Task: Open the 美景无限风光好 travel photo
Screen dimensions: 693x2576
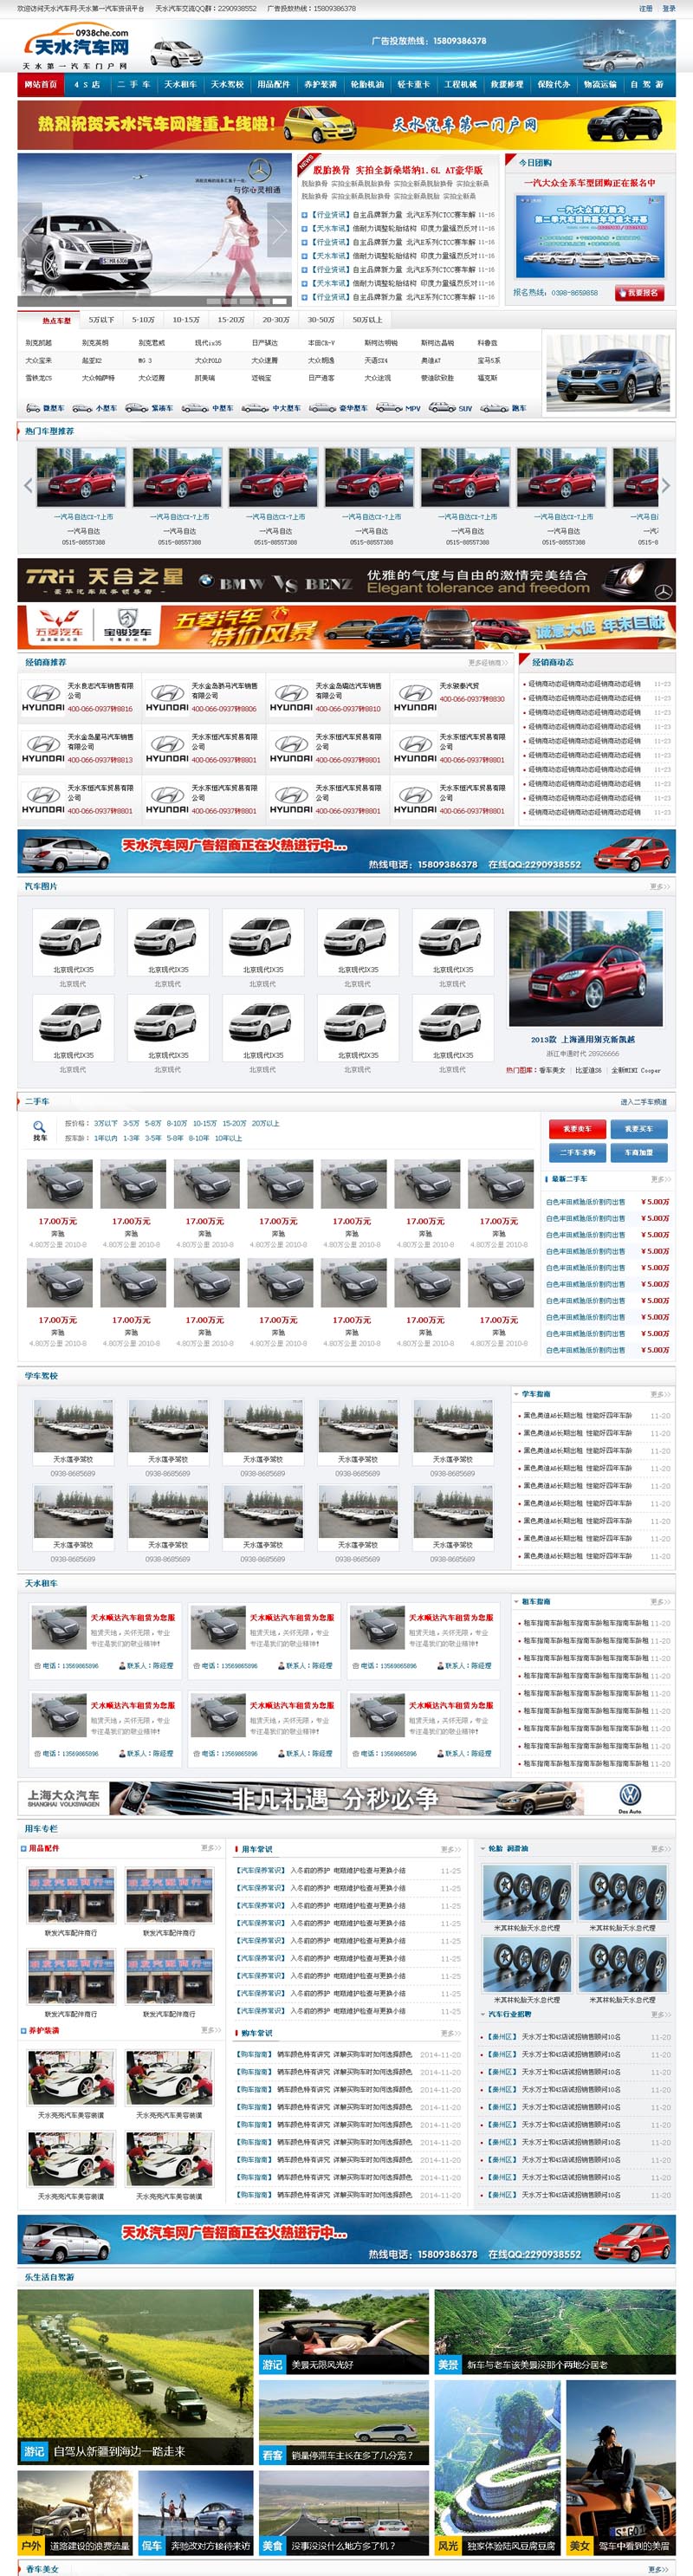Action: point(343,2332)
